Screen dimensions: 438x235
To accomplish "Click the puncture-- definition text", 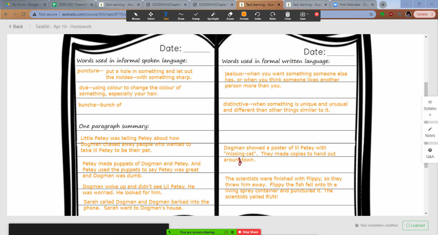I will (149, 74).
